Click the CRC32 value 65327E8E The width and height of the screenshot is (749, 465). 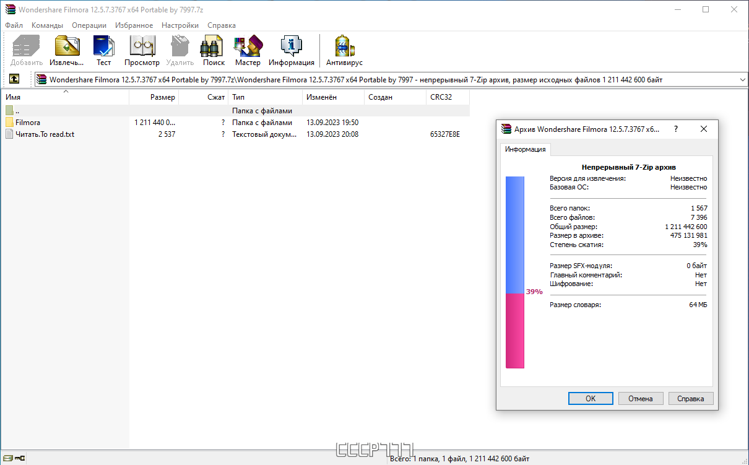coord(445,134)
